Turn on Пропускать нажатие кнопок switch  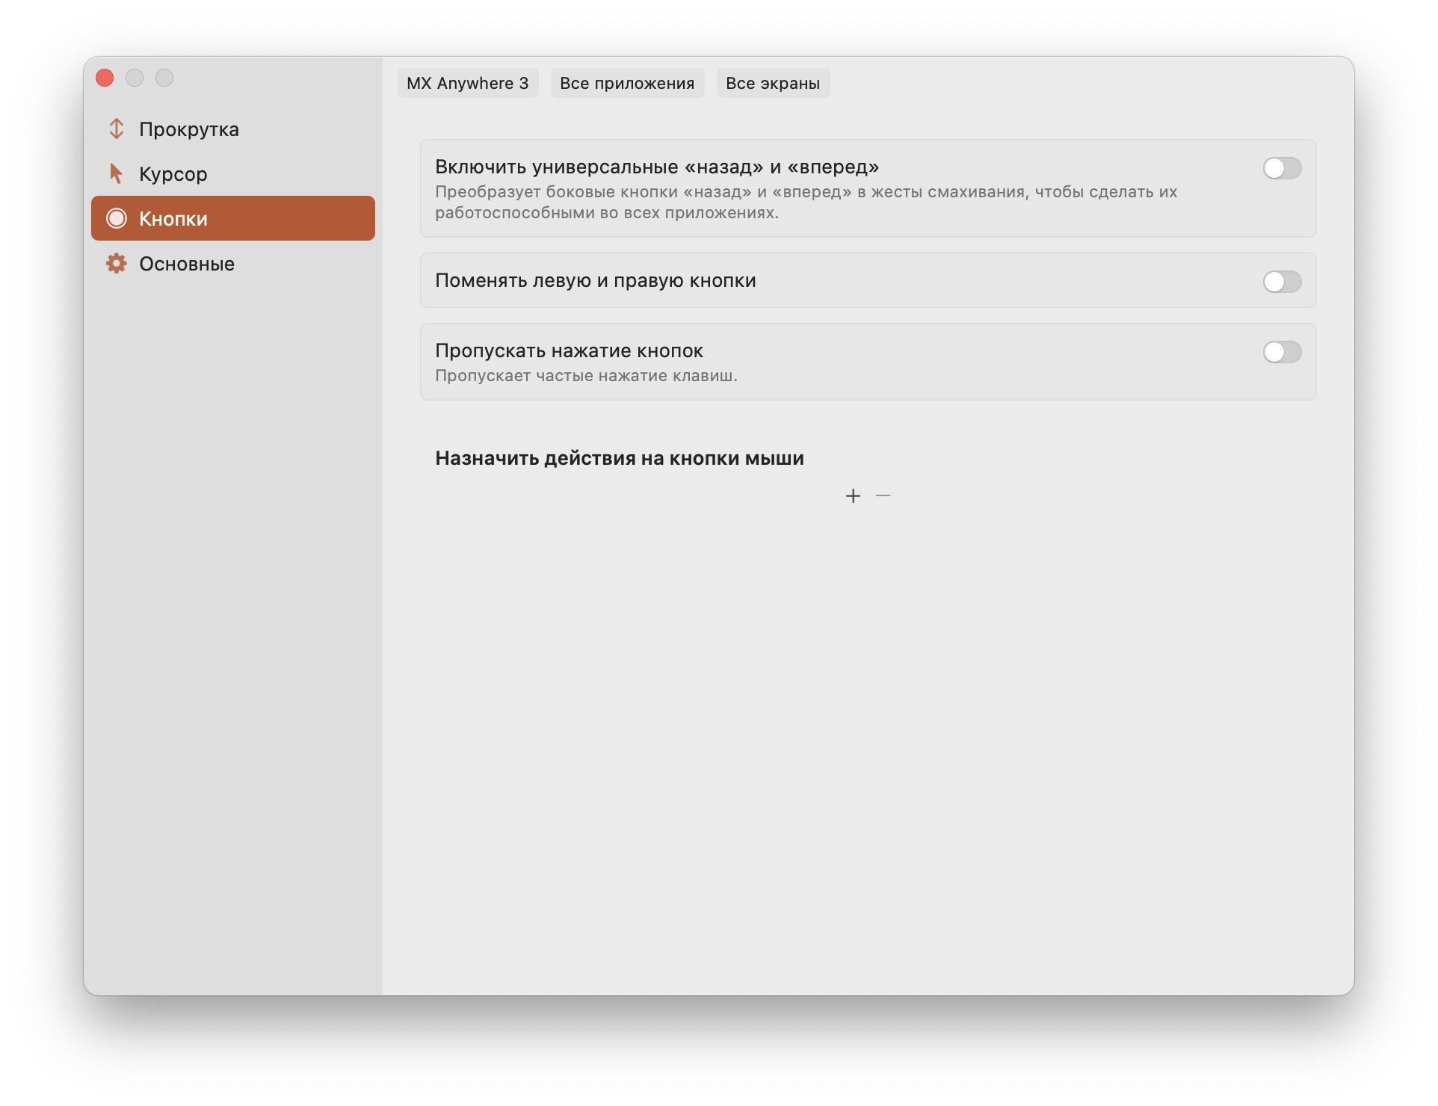1282,352
